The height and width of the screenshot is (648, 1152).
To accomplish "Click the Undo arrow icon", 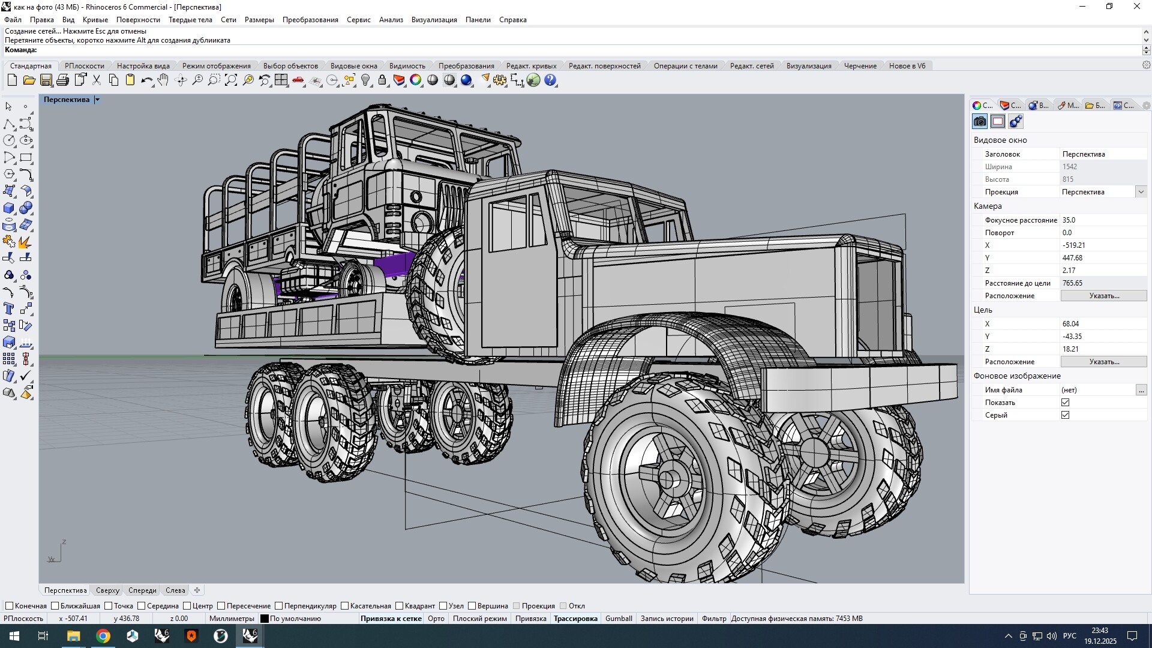I will click(x=146, y=80).
